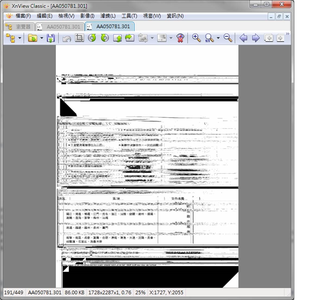Click the status bar filename AA0507B1.301
The width and height of the screenshot is (313, 300).
[45, 292]
